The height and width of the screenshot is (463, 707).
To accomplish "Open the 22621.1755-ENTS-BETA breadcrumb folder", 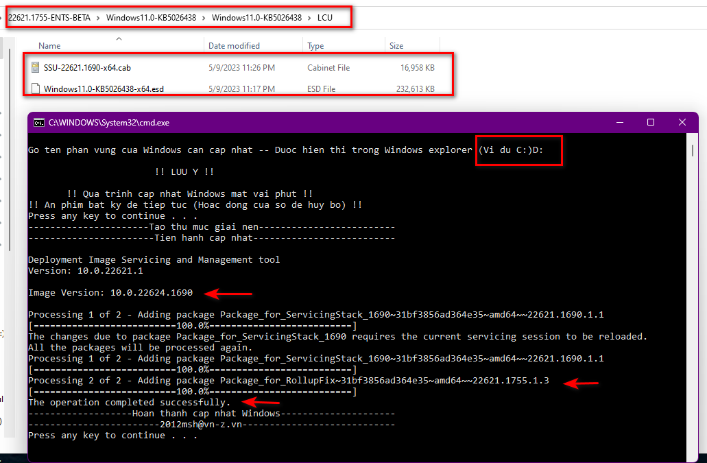I will (49, 18).
